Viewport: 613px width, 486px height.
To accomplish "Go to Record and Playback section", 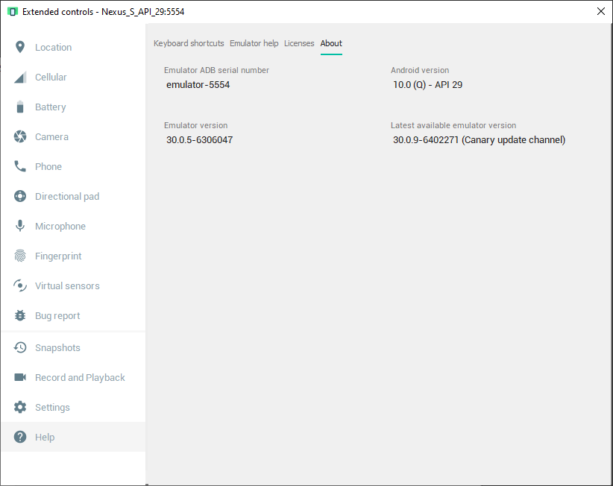I will click(79, 378).
